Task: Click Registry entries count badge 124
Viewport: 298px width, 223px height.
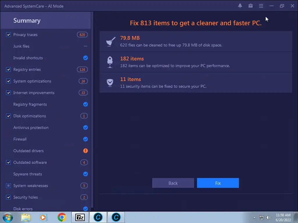Action: click(82, 69)
